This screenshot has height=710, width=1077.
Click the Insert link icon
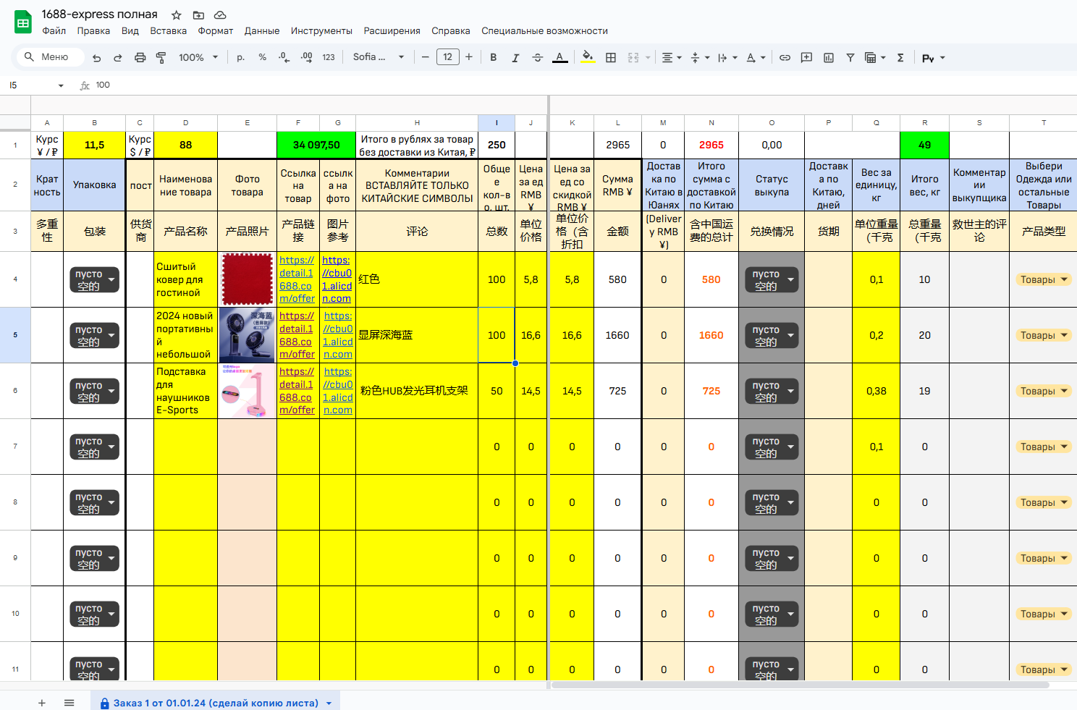(x=785, y=58)
